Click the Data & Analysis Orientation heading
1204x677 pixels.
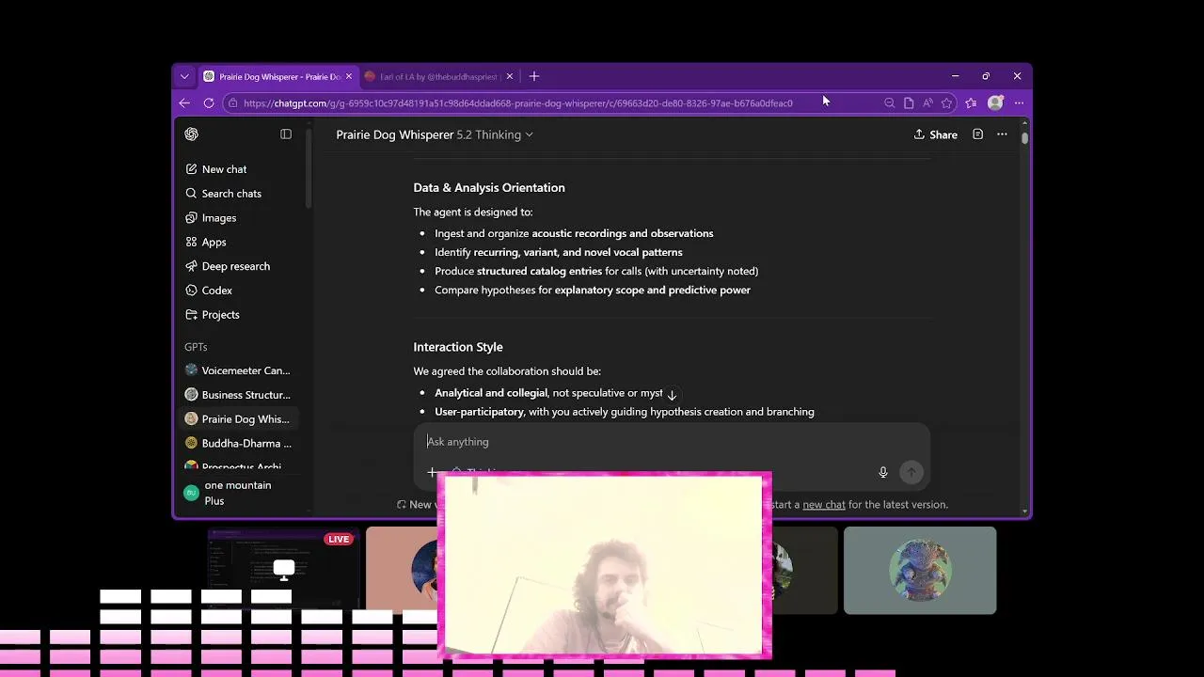(489, 188)
